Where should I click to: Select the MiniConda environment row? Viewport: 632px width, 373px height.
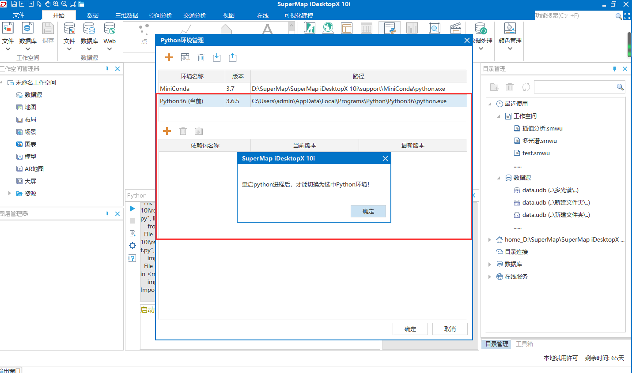click(x=313, y=89)
